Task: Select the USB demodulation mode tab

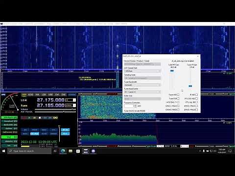Action: (50, 95)
